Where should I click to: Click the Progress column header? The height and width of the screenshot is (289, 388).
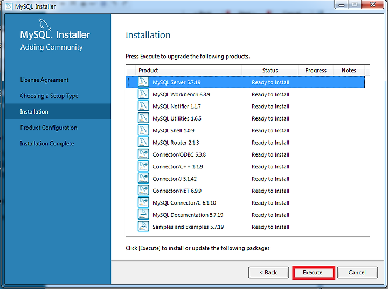coord(316,70)
